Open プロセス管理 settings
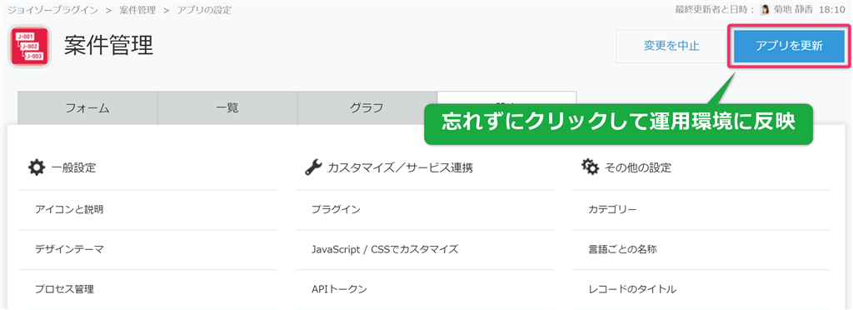Image resolution: width=853 pixels, height=310 pixels. click(65, 289)
